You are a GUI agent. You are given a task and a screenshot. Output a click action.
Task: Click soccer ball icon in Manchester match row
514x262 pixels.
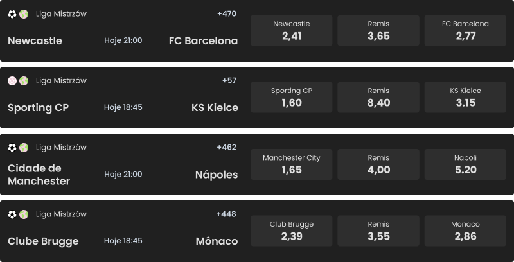click(x=12, y=148)
